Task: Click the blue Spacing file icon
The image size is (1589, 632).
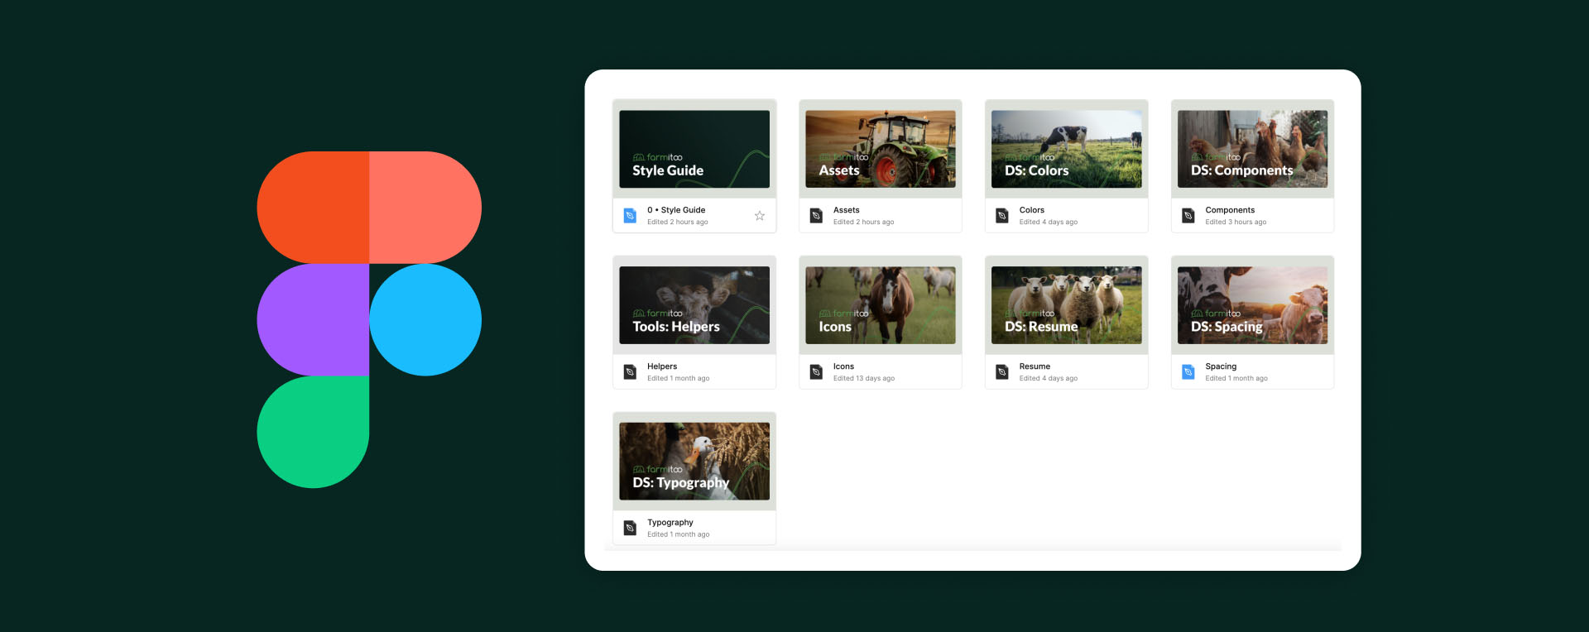Action: (1188, 372)
